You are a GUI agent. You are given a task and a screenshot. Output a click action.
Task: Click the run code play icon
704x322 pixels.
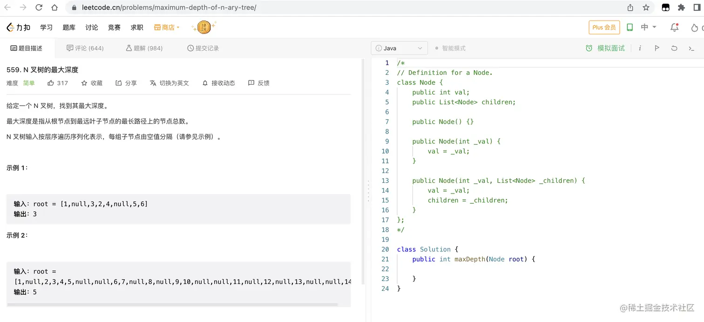(x=657, y=48)
